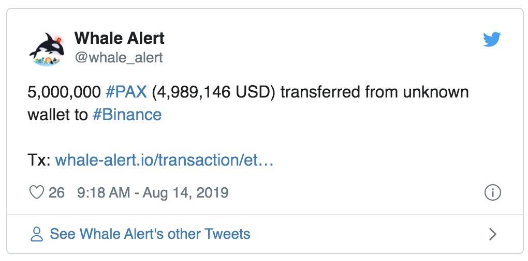528x261 pixels.
Task: Click the person silhouette icon in footer
Action: click(x=37, y=234)
